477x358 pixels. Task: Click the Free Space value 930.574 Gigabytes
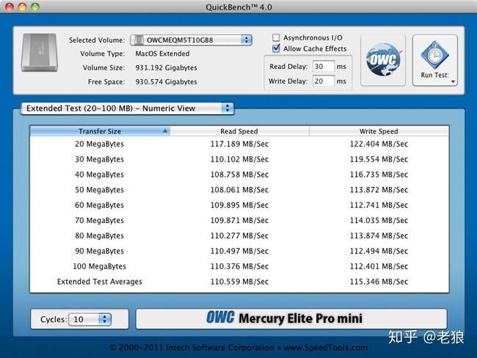pyautogui.click(x=166, y=82)
